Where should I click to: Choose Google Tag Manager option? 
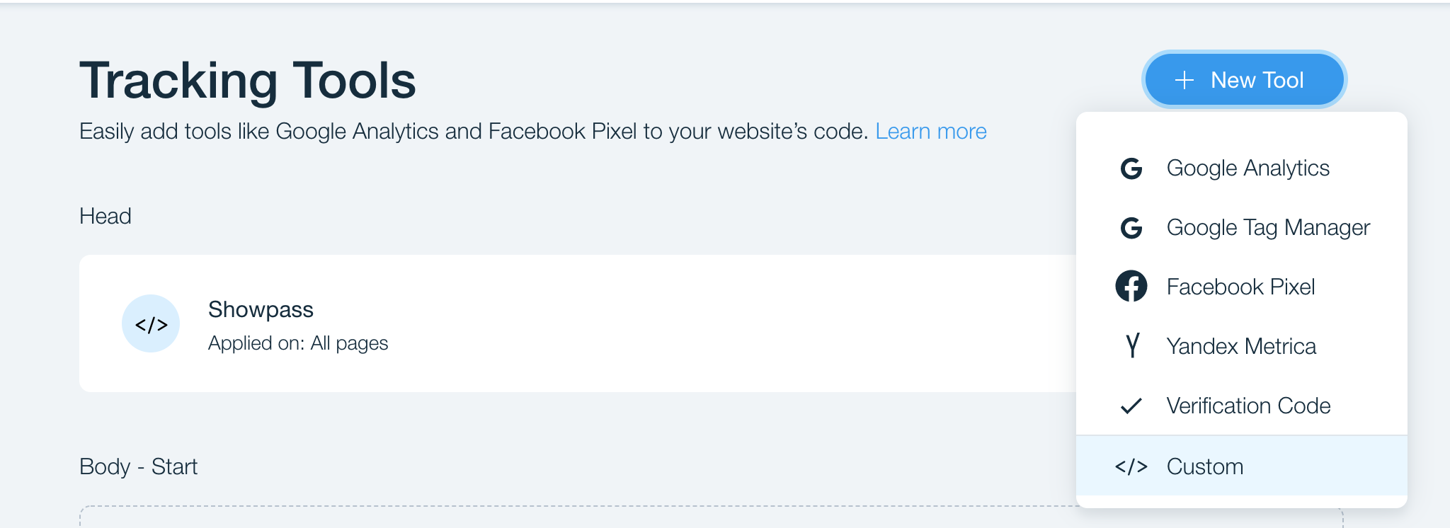point(1242,228)
